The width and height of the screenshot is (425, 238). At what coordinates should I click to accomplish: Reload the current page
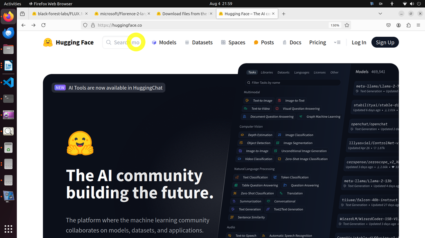[x=43, y=25]
